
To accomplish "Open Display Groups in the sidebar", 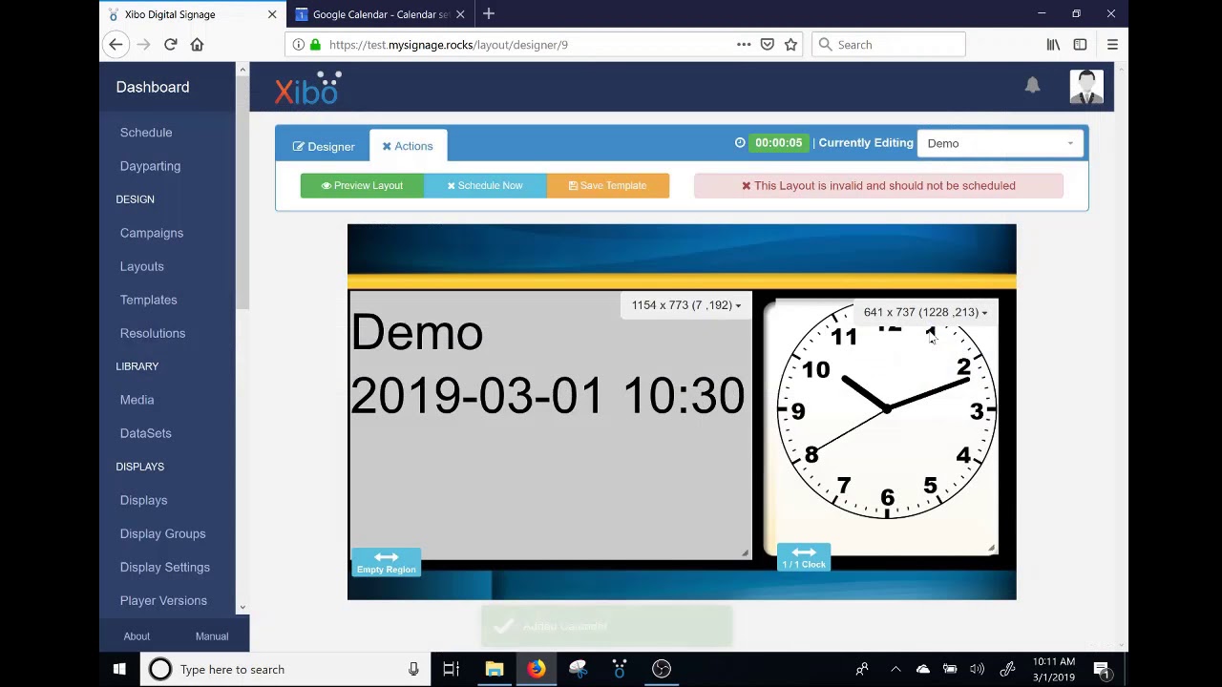I will tap(162, 533).
